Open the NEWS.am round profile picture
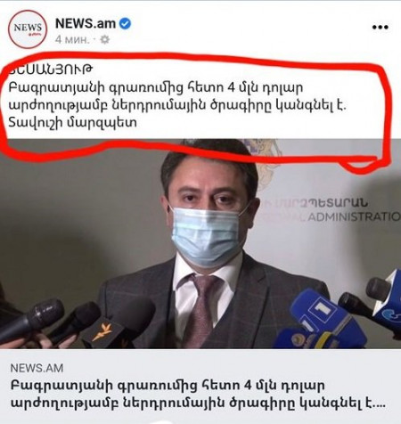The height and width of the screenshot is (424, 401). tap(28, 29)
